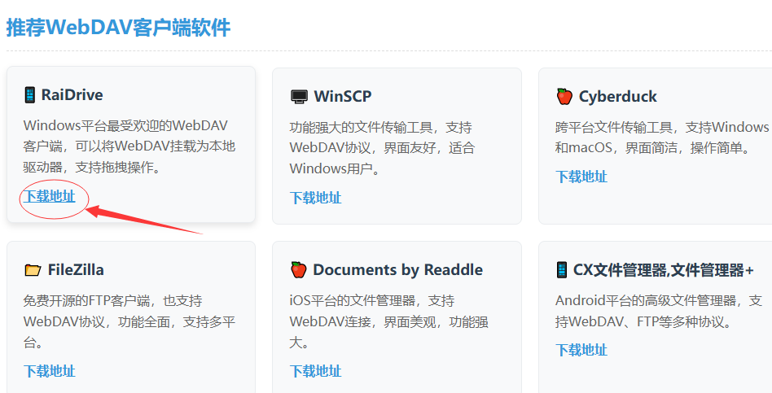Open the CX文件管理器 下载地址 link
Image resolution: width=772 pixels, height=393 pixels.
tap(581, 350)
